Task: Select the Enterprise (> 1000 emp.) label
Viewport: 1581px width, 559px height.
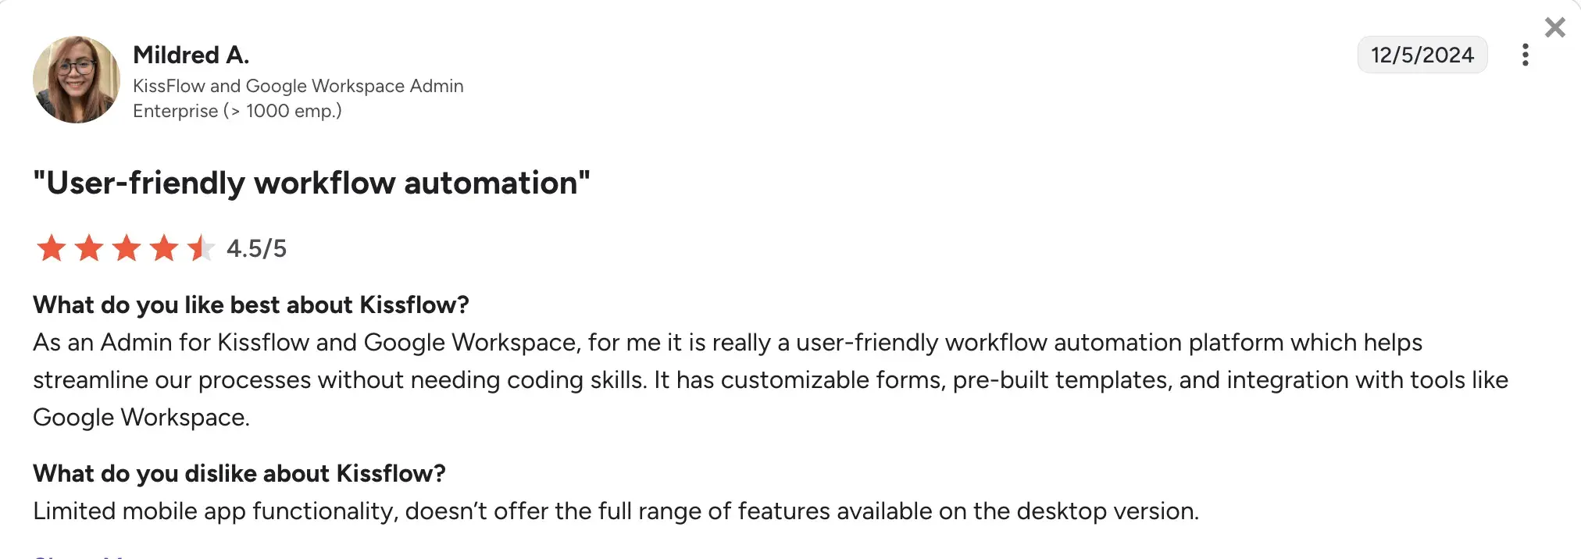Action: click(x=237, y=111)
